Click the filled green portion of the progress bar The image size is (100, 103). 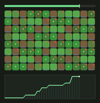point(42,6)
